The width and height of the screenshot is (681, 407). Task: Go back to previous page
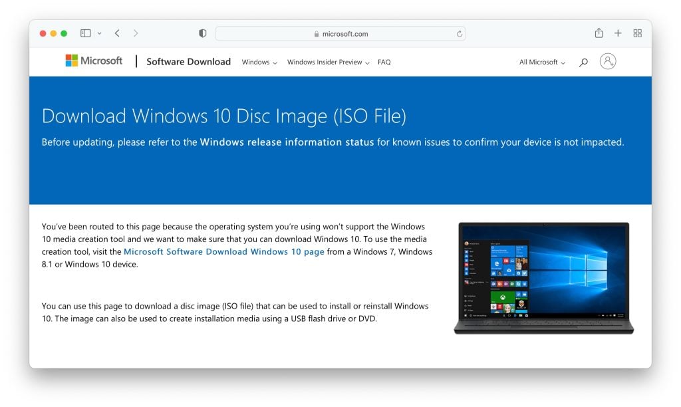(x=117, y=33)
